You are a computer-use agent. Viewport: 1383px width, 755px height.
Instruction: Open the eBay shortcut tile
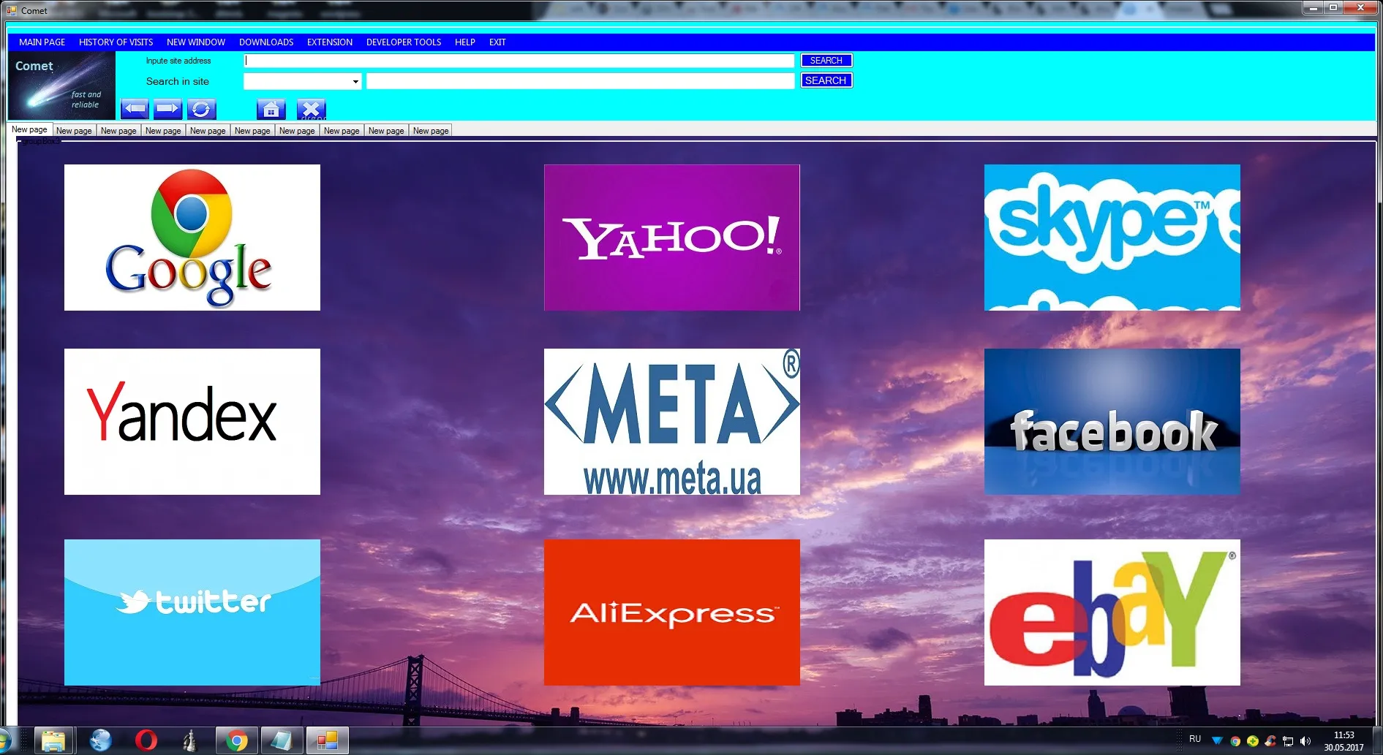[1112, 612]
